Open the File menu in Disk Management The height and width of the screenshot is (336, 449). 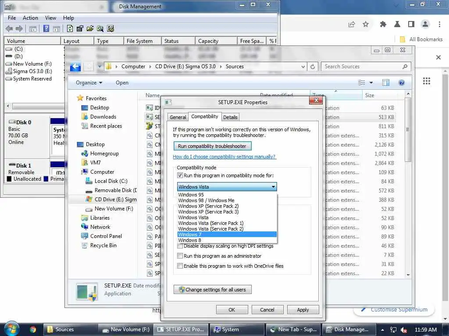(x=12, y=17)
